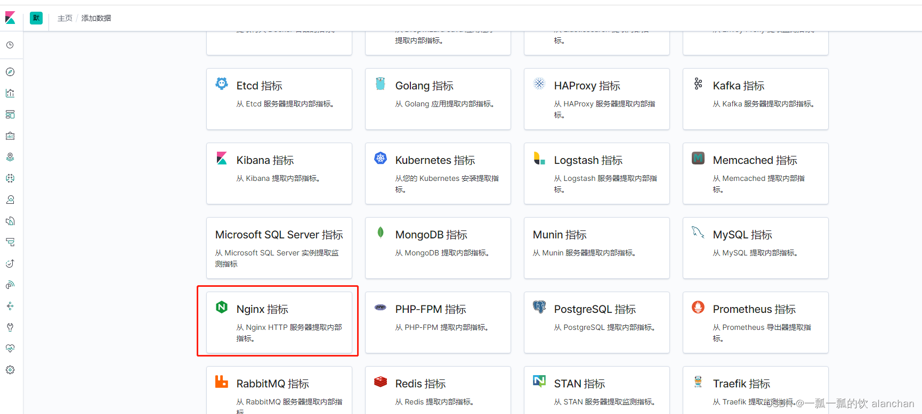
Task: Open the Nginx 指标 card title
Action: coord(262,309)
